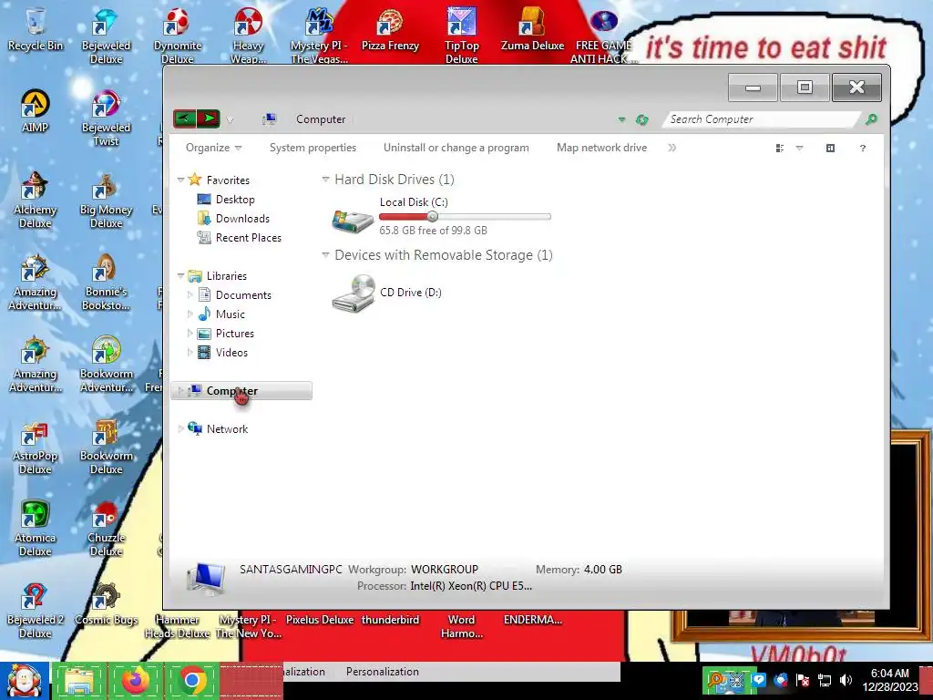Select the Bejeweled Deluxe desktop shortcut
This screenshot has height=700, width=933.
tap(106, 36)
